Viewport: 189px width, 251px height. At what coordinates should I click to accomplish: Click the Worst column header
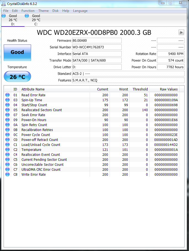tap(119, 89)
